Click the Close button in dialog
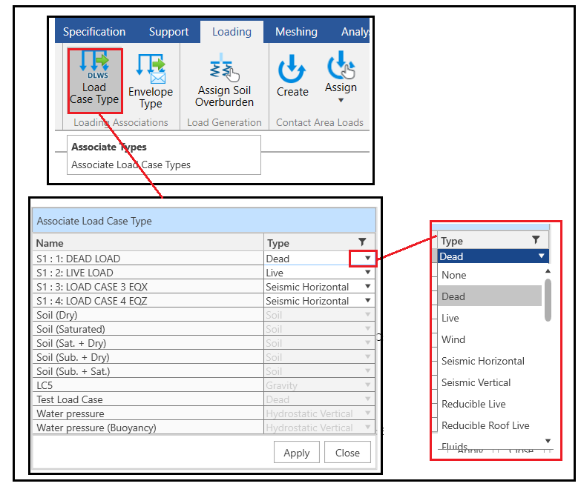 347,453
